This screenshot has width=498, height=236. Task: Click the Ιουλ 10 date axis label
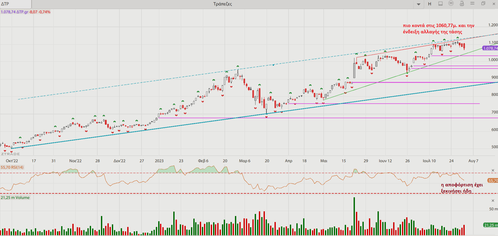click(x=429, y=161)
